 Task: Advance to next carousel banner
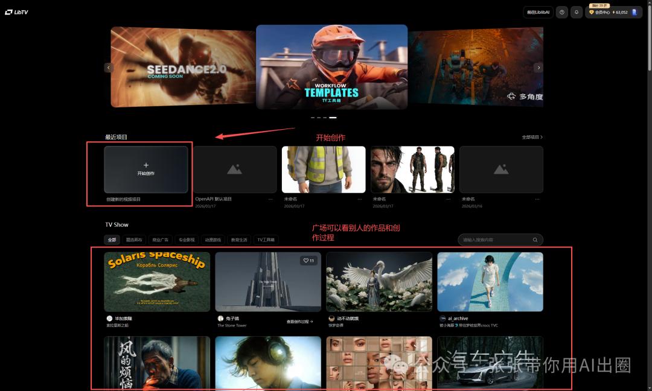coord(539,68)
